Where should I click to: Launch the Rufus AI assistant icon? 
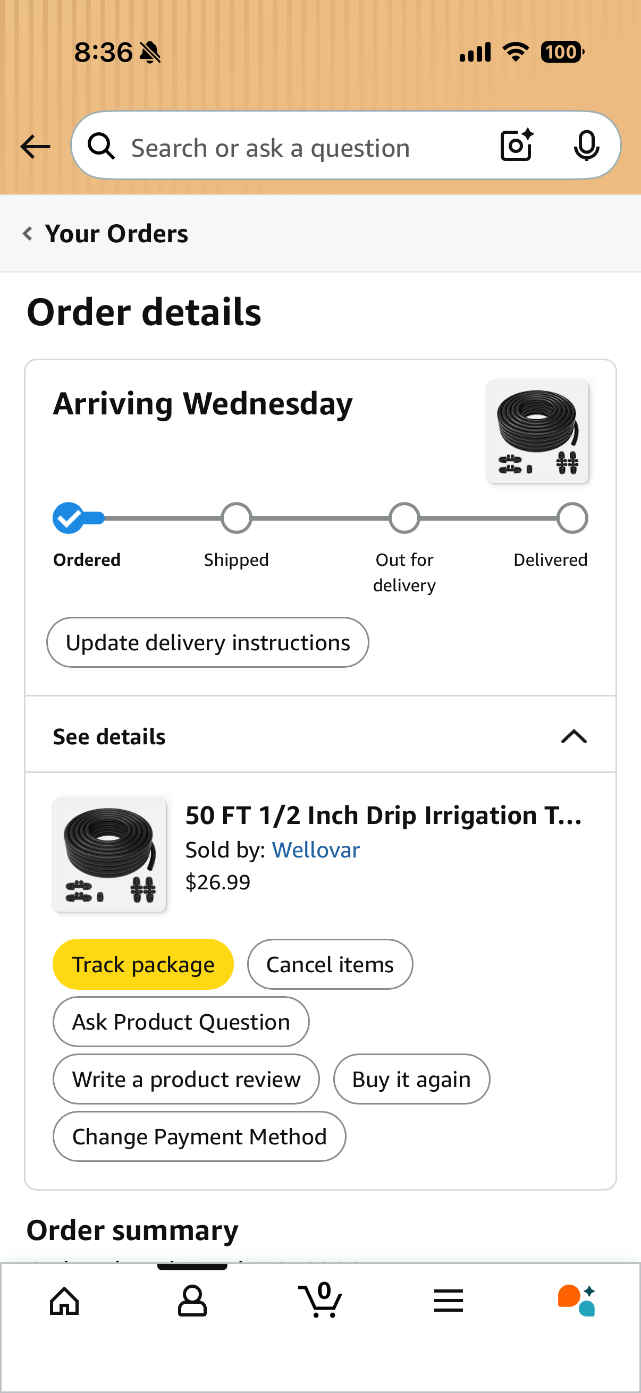[x=577, y=1301]
